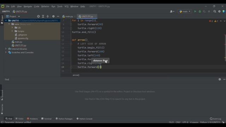Expand the Lib folder
This screenshot has width=226, height=127.
12,28
